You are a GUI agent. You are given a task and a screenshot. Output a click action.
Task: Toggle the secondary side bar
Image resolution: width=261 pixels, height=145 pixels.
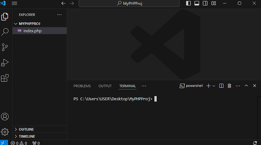(x=205, y=3)
